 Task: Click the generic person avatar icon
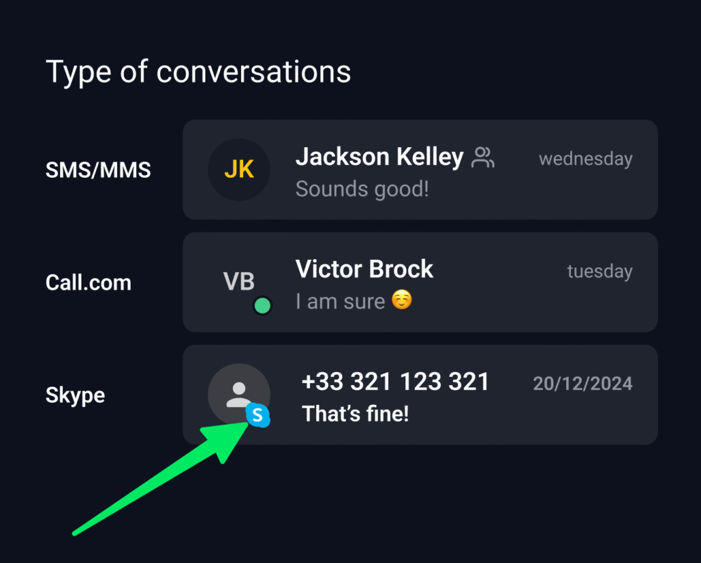point(238,393)
